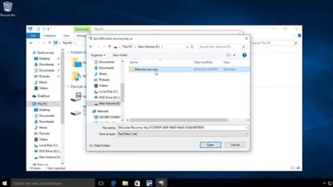
Task: Open the Computer tab in Explorer window
Action: tap(50, 36)
